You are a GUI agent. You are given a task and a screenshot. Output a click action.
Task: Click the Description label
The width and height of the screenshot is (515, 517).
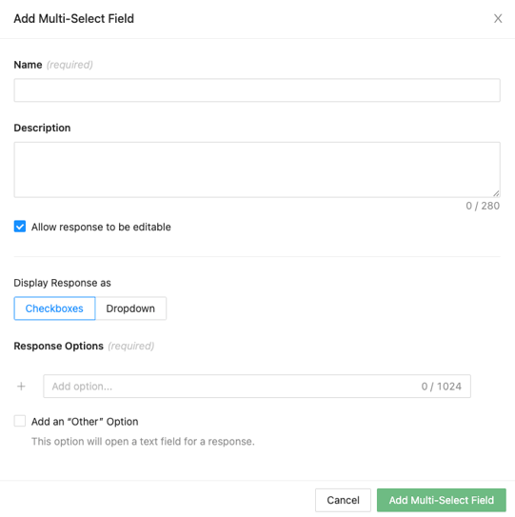42,128
